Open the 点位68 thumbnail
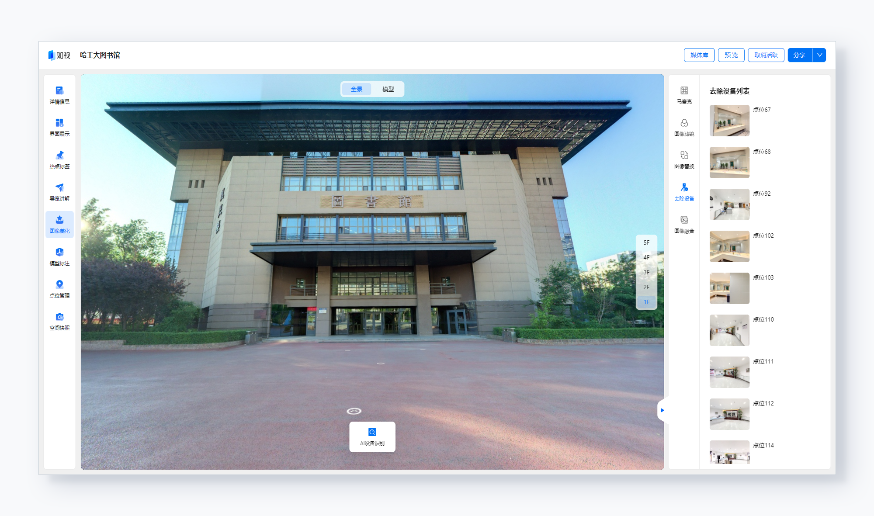Viewport: 874px width, 516px height. click(729, 163)
